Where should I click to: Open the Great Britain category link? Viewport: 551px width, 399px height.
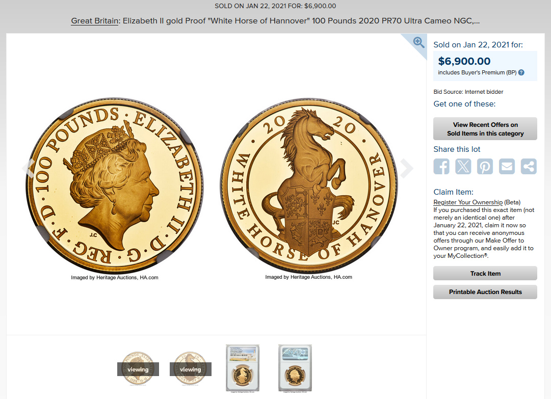94,21
